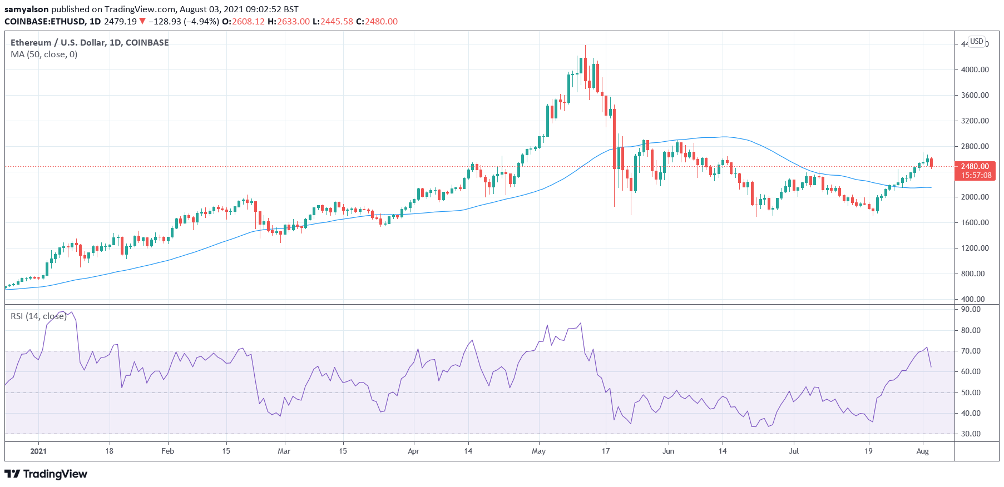Click the red down-triangle price change indicator
Viewport: 1004px width, 487px height.
click(142, 21)
